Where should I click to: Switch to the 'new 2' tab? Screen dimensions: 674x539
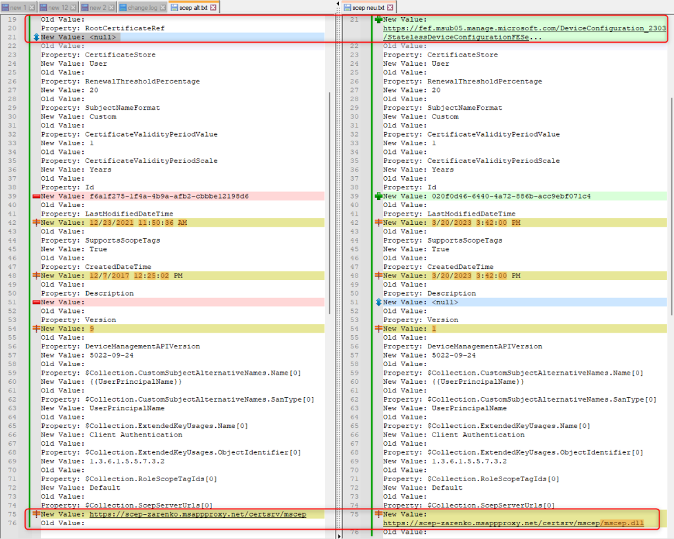click(98, 7)
